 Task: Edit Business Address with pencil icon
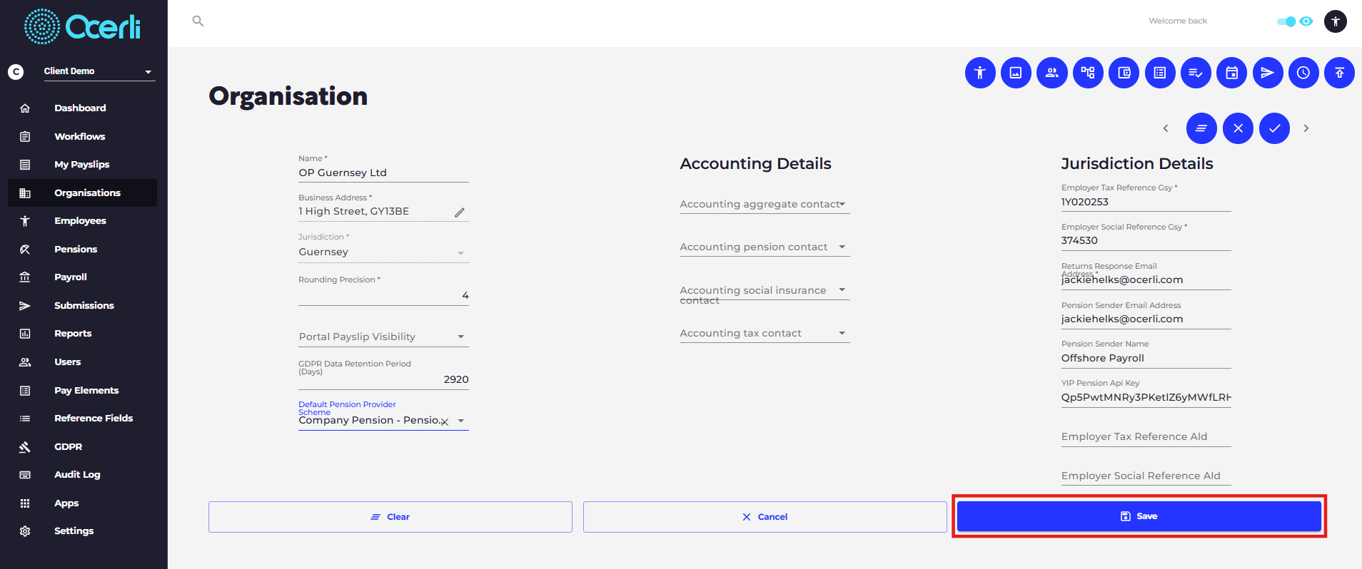[460, 212]
